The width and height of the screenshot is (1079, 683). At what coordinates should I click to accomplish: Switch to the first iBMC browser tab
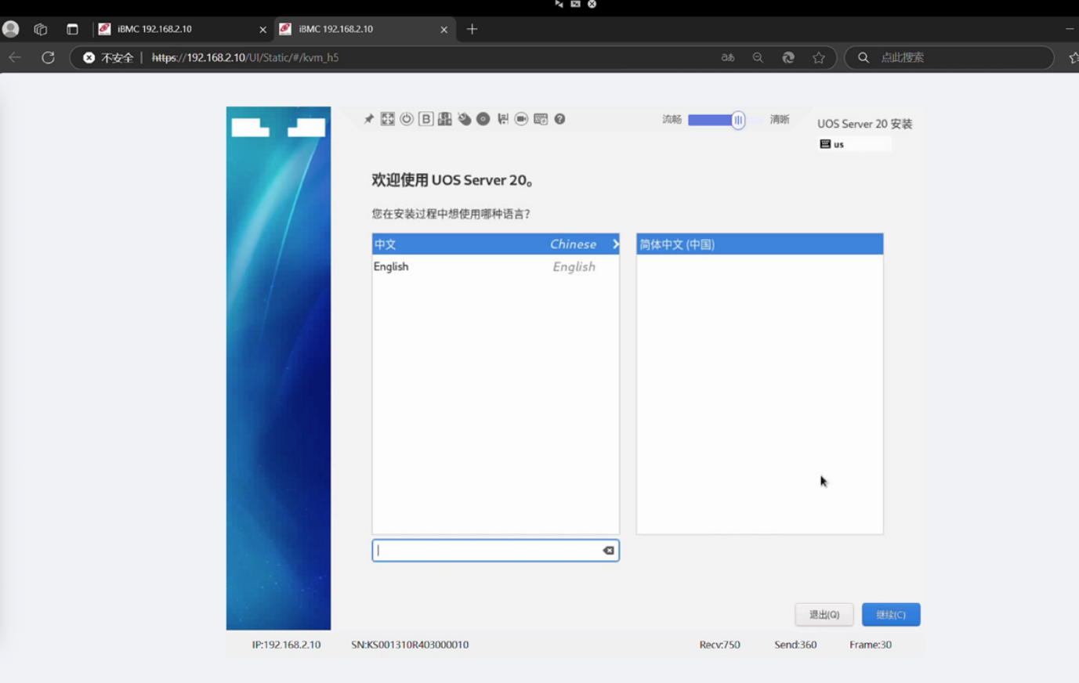pyautogui.click(x=179, y=29)
